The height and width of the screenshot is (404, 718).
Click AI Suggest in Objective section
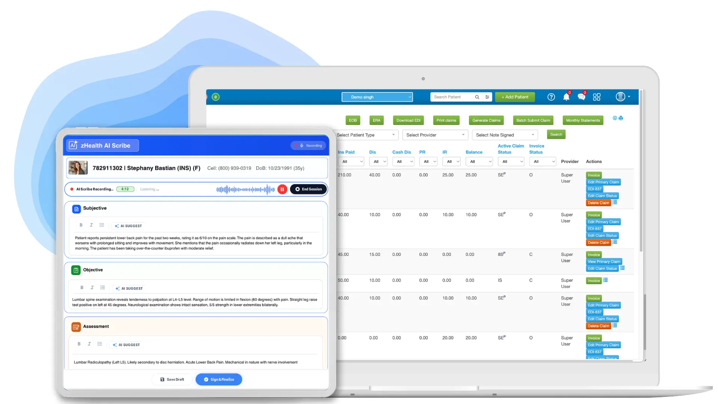(129, 288)
